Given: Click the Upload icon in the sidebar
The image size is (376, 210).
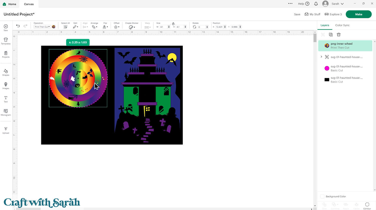Looking at the screenshot, I should click(x=6, y=130).
